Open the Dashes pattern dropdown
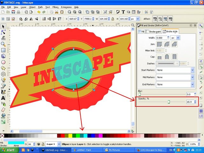The height and width of the screenshot is (153, 204). (x=167, y=63)
